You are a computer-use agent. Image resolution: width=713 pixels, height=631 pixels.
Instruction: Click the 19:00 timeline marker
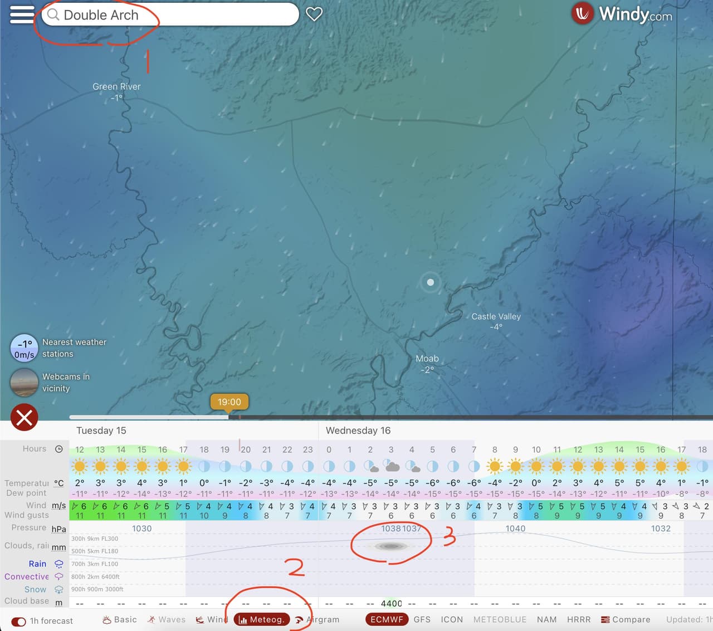(x=229, y=402)
